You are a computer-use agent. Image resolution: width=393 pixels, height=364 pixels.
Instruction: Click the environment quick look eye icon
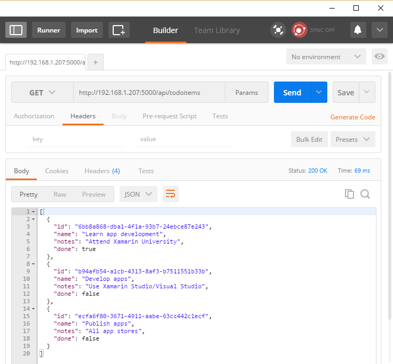pyautogui.click(x=380, y=56)
